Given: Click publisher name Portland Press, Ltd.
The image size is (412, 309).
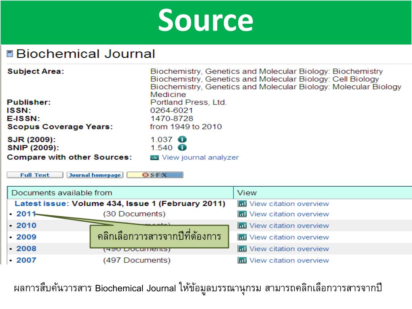Looking at the screenshot, I should pyautogui.click(x=188, y=102).
